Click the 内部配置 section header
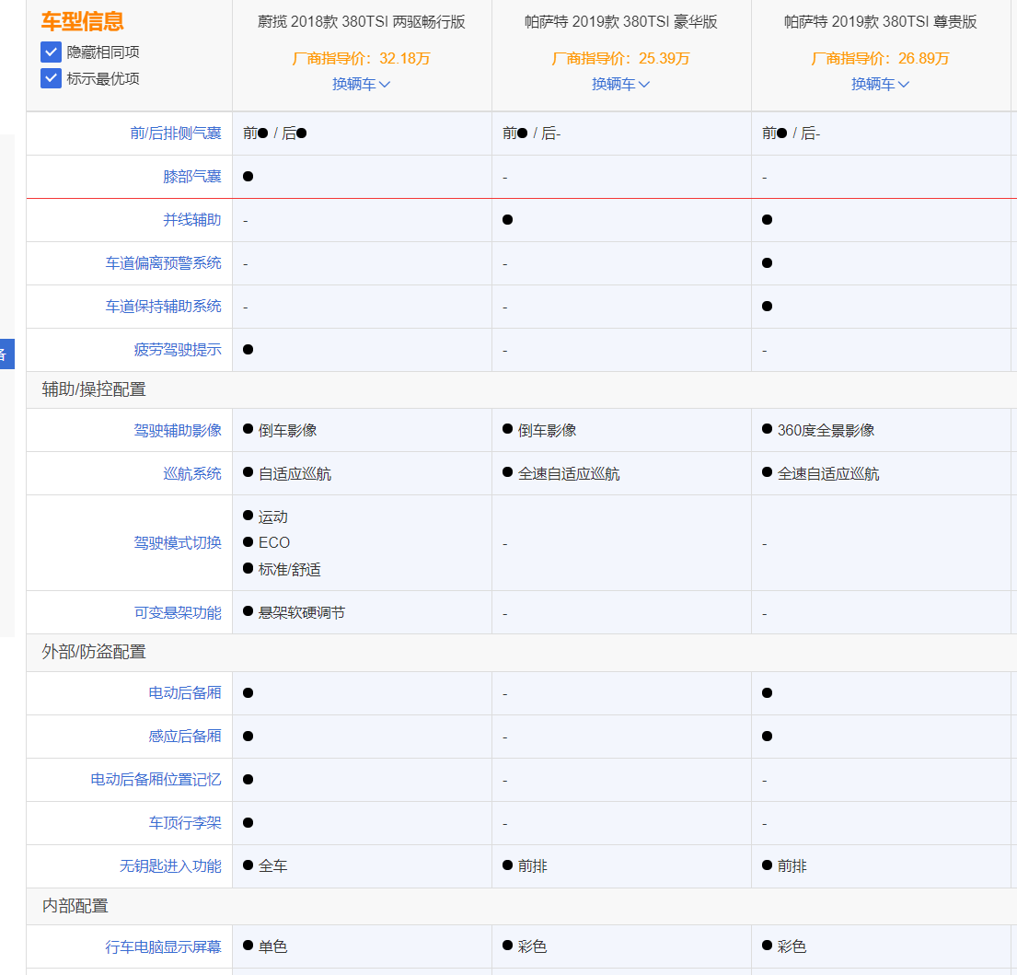1017x975 pixels. click(x=75, y=906)
